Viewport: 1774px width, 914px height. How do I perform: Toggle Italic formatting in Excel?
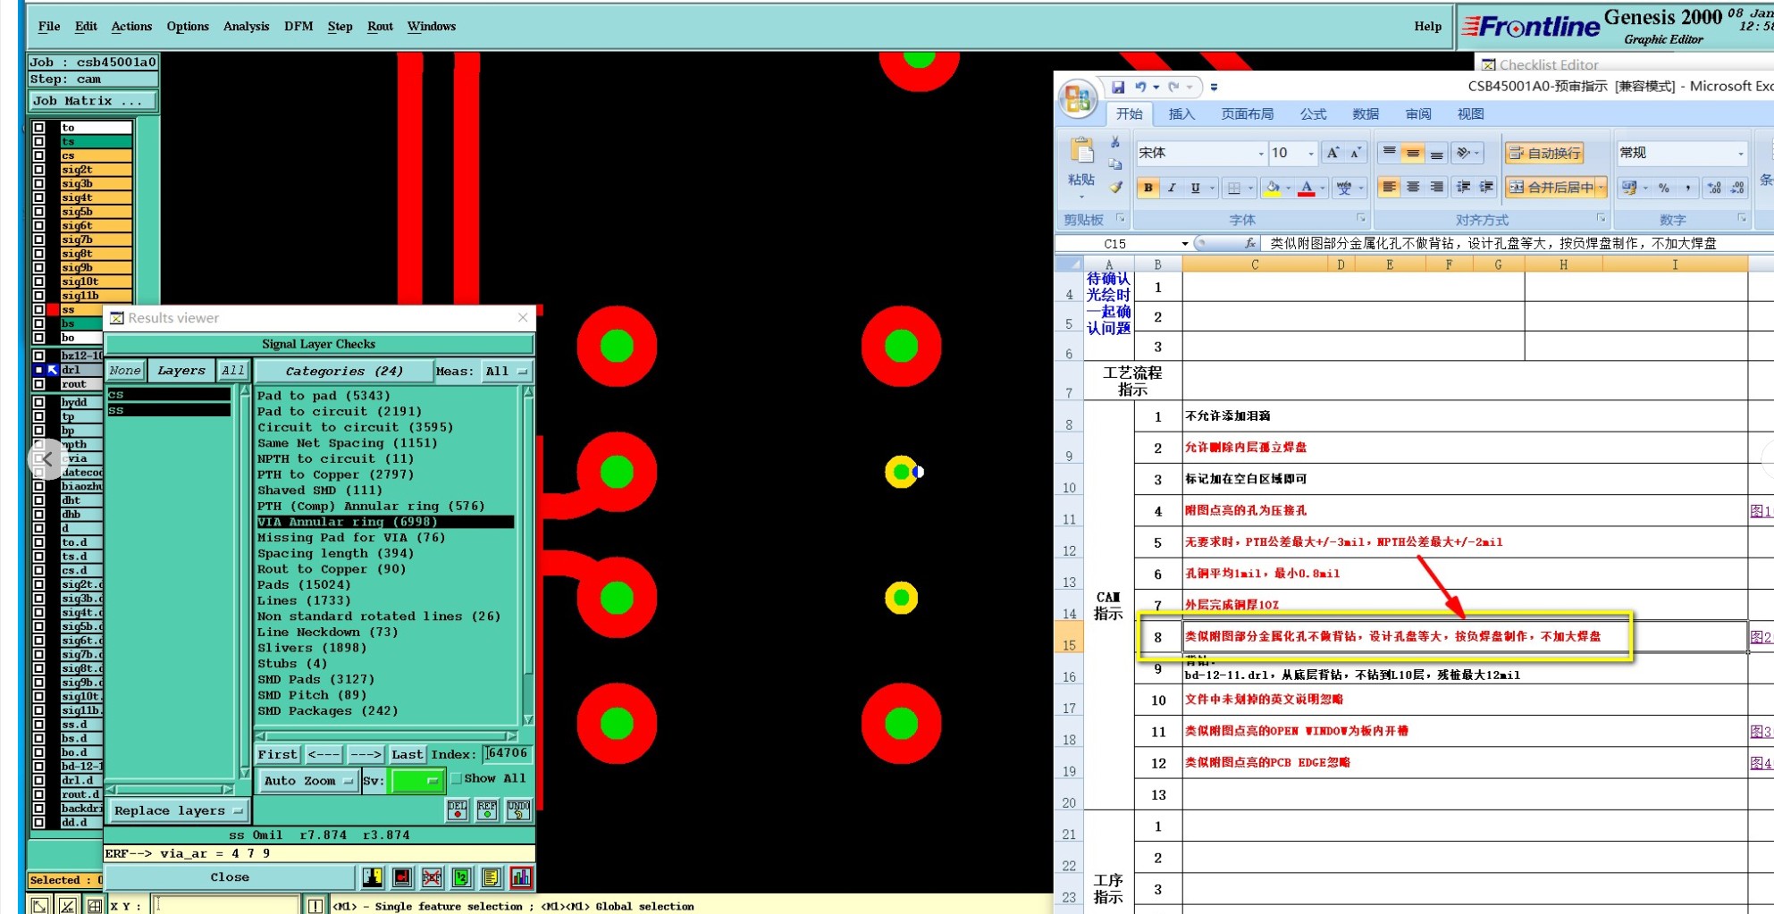point(1171,188)
